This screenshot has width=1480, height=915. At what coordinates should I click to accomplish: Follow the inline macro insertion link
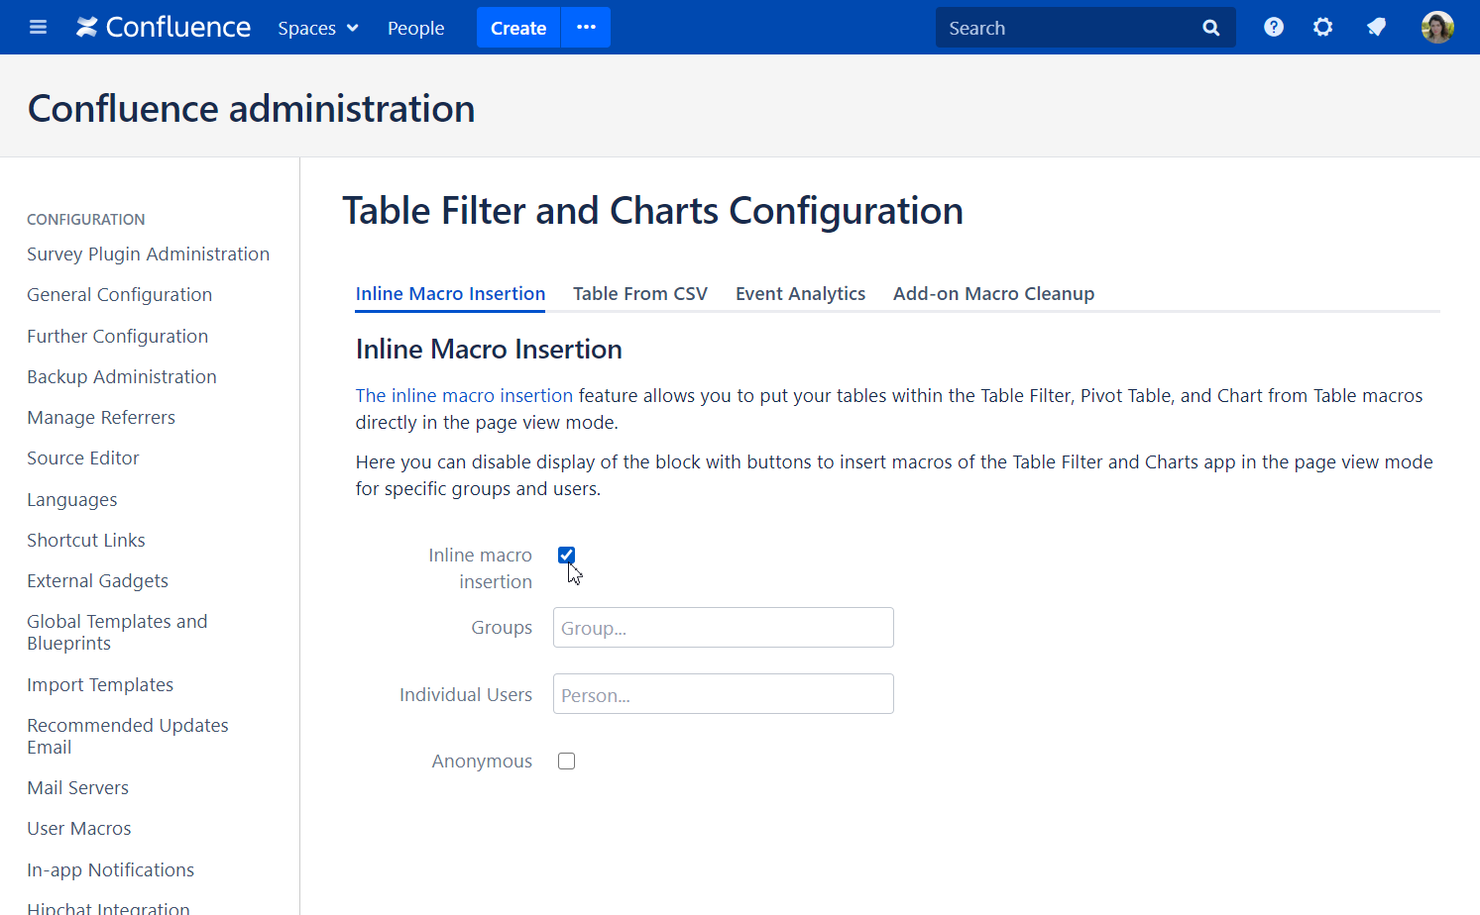point(464,395)
